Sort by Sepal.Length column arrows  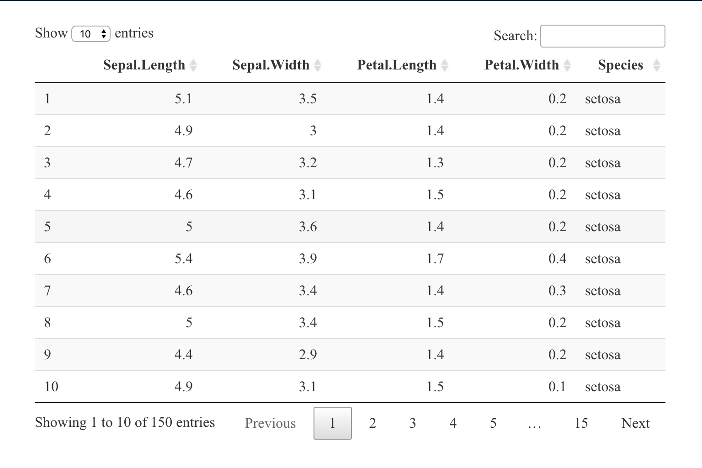pos(193,65)
